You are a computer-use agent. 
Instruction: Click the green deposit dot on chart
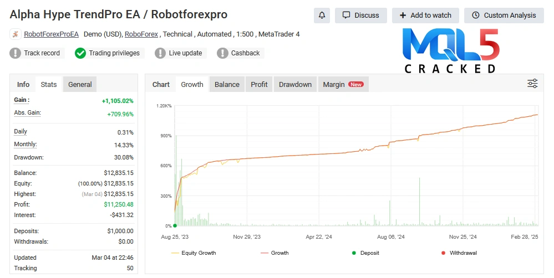pyautogui.click(x=175, y=225)
